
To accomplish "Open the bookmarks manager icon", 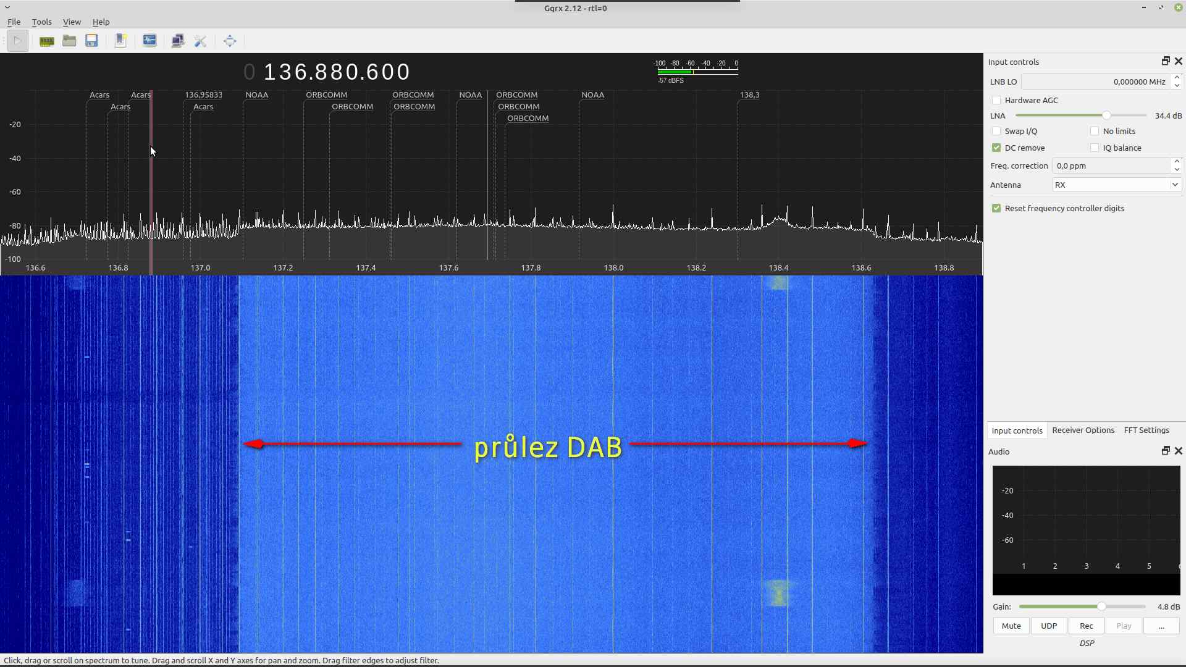I will coord(120,41).
